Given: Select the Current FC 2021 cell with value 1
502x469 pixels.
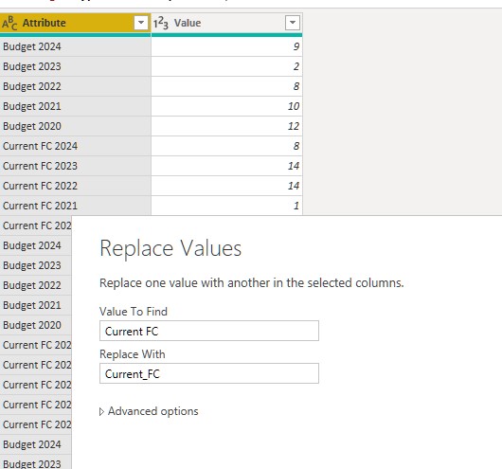Looking at the screenshot, I should (x=75, y=206).
